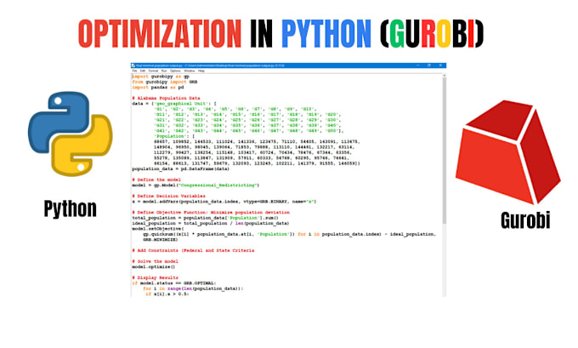Click the 'model.optimize()' line

click(154, 267)
